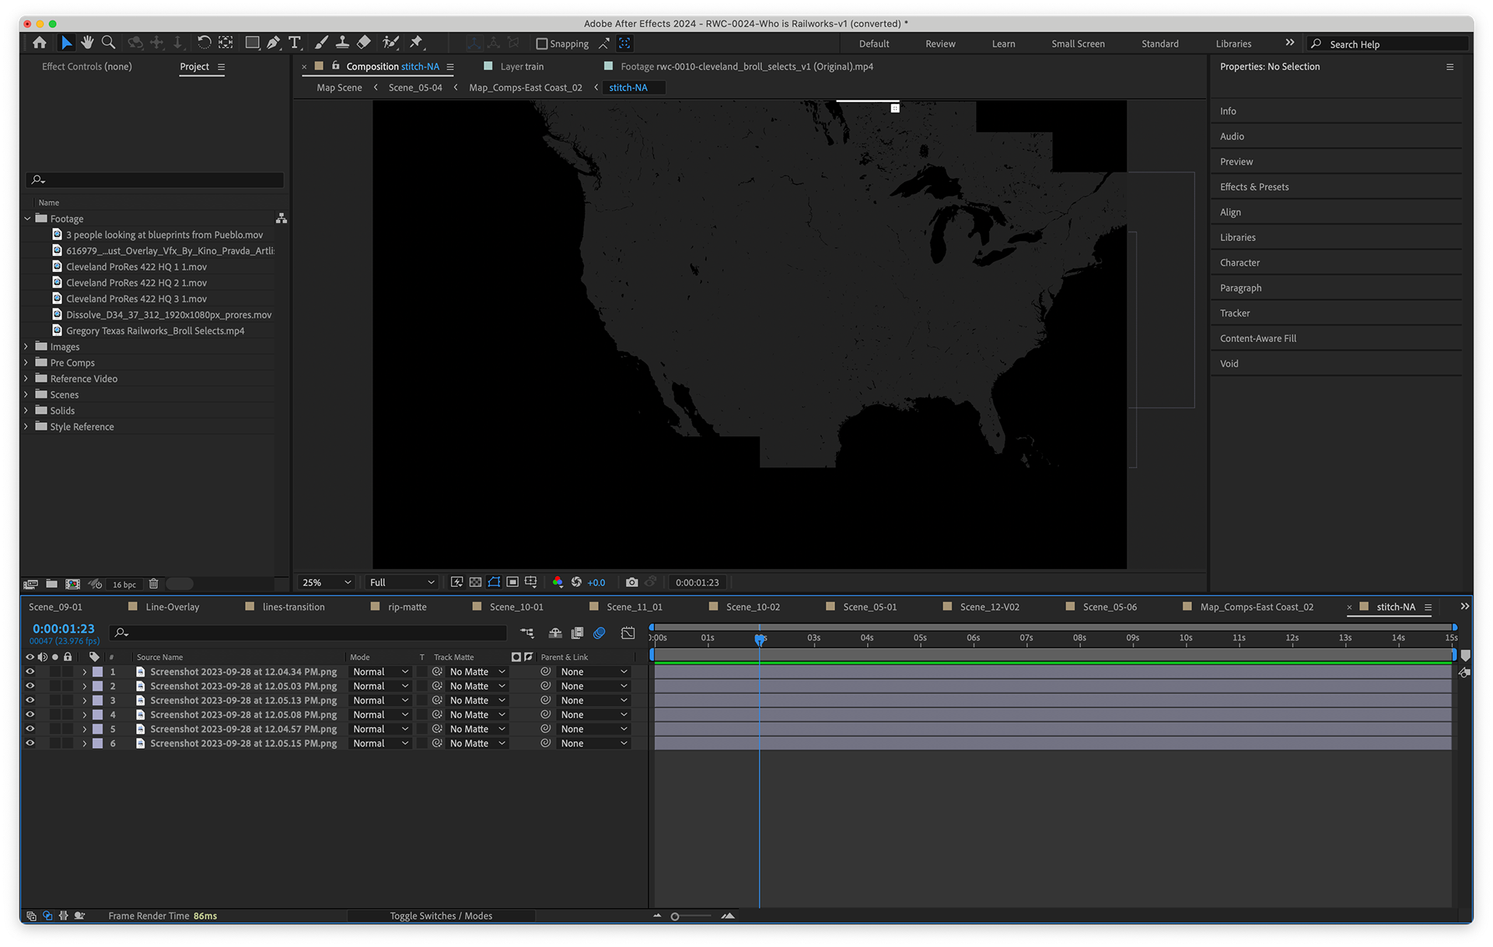Collapse the Footage folder
Screen dimensions: 1493x947
pos(27,218)
